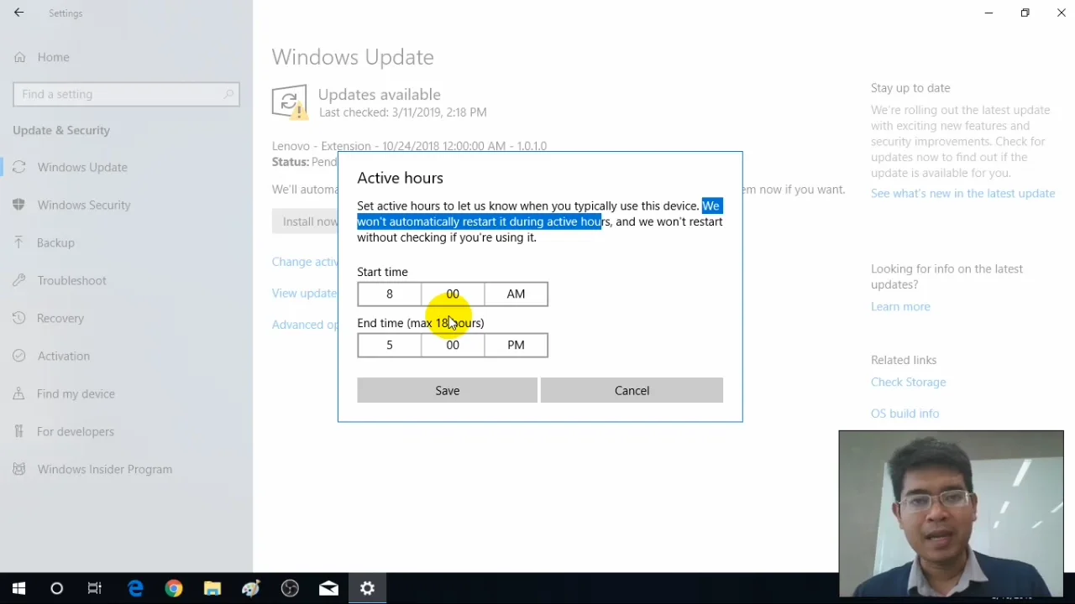This screenshot has height=604, width=1075.
Task: Select Troubleshoot in the sidebar
Action: point(71,280)
